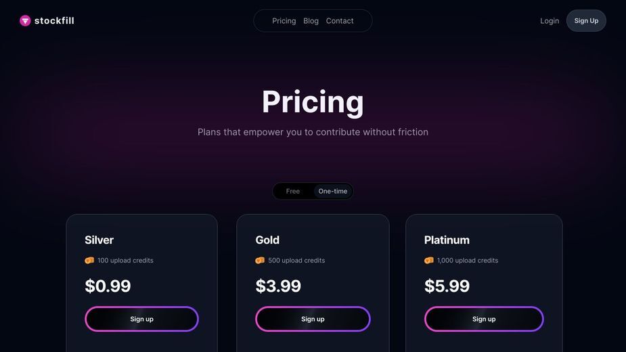Click the Gold $3.99 price
This screenshot has width=626, height=352.
278,286
